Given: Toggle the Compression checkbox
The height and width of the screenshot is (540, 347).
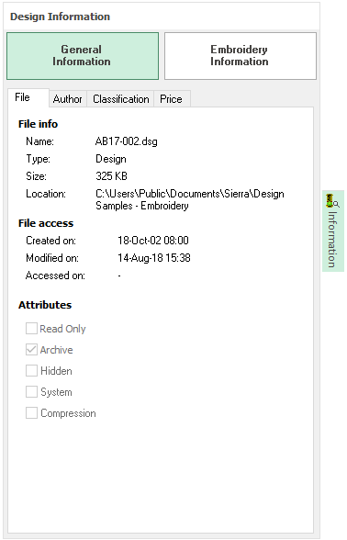Looking at the screenshot, I should [x=31, y=412].
